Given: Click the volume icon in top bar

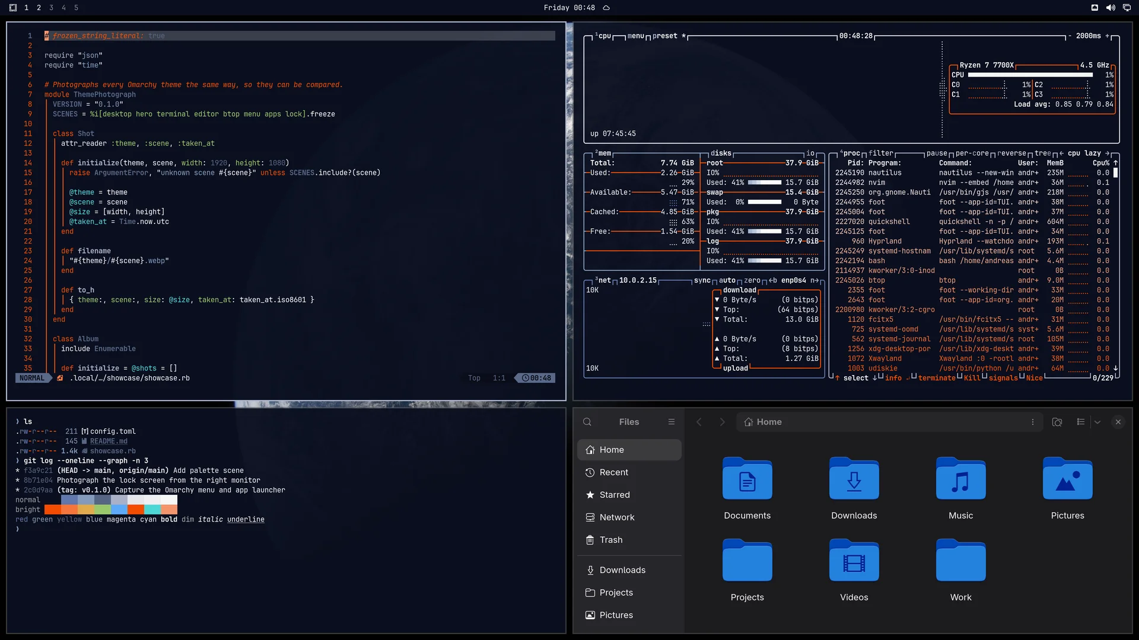Looking at the screenshot, I should (x=1111, y=8).
